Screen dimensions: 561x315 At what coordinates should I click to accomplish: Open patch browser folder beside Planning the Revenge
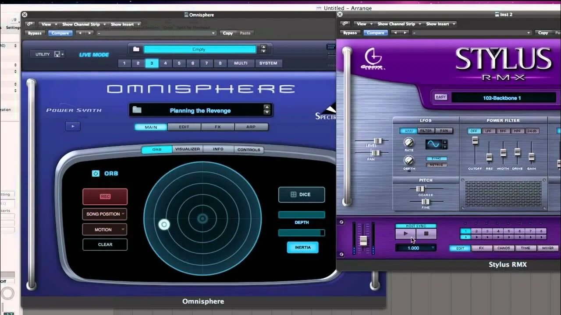[137, 110]
